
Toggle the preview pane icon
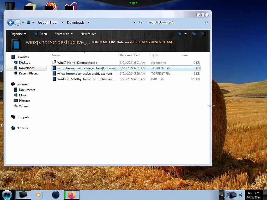click(x=194, y=34)
